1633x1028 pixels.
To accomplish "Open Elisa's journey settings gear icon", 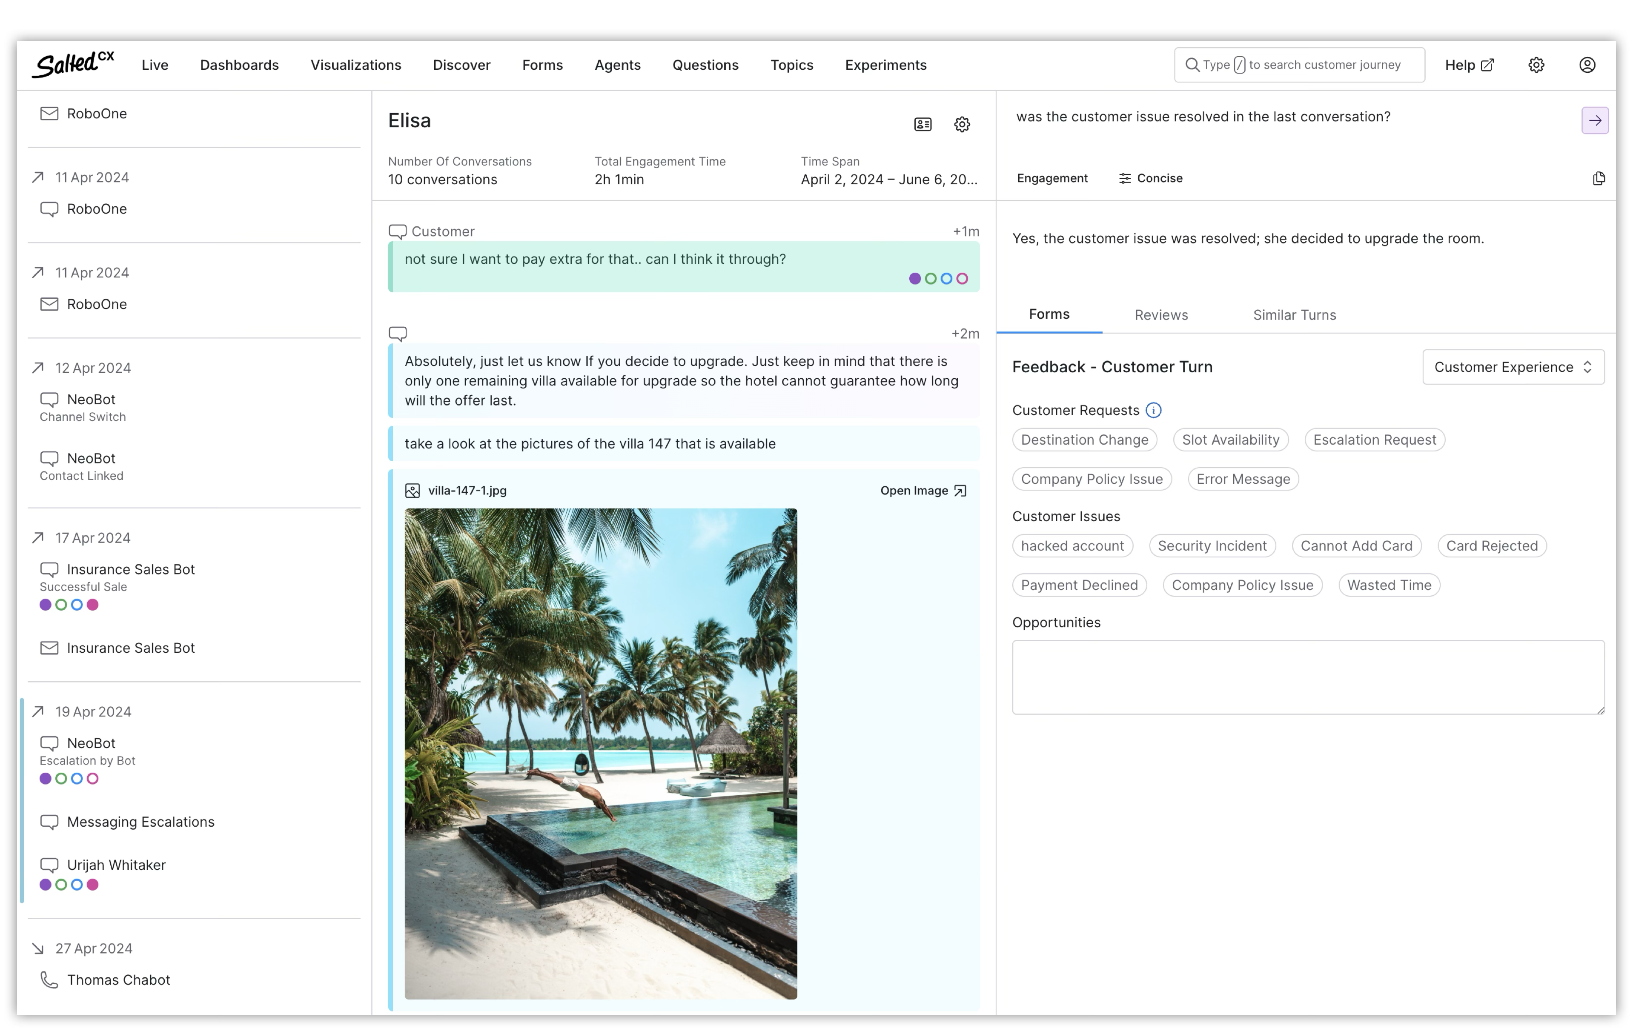I will 962,124.
